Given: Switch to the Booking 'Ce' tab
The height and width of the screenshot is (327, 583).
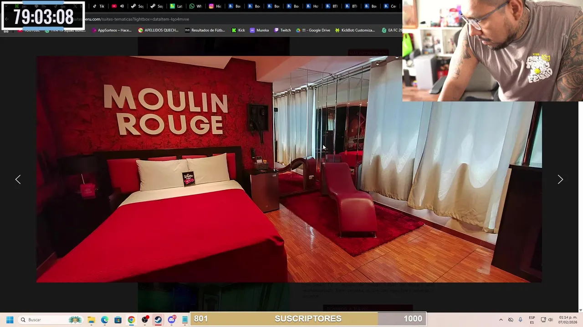Looking at the screenshot, I should click(x=390, y=6).
